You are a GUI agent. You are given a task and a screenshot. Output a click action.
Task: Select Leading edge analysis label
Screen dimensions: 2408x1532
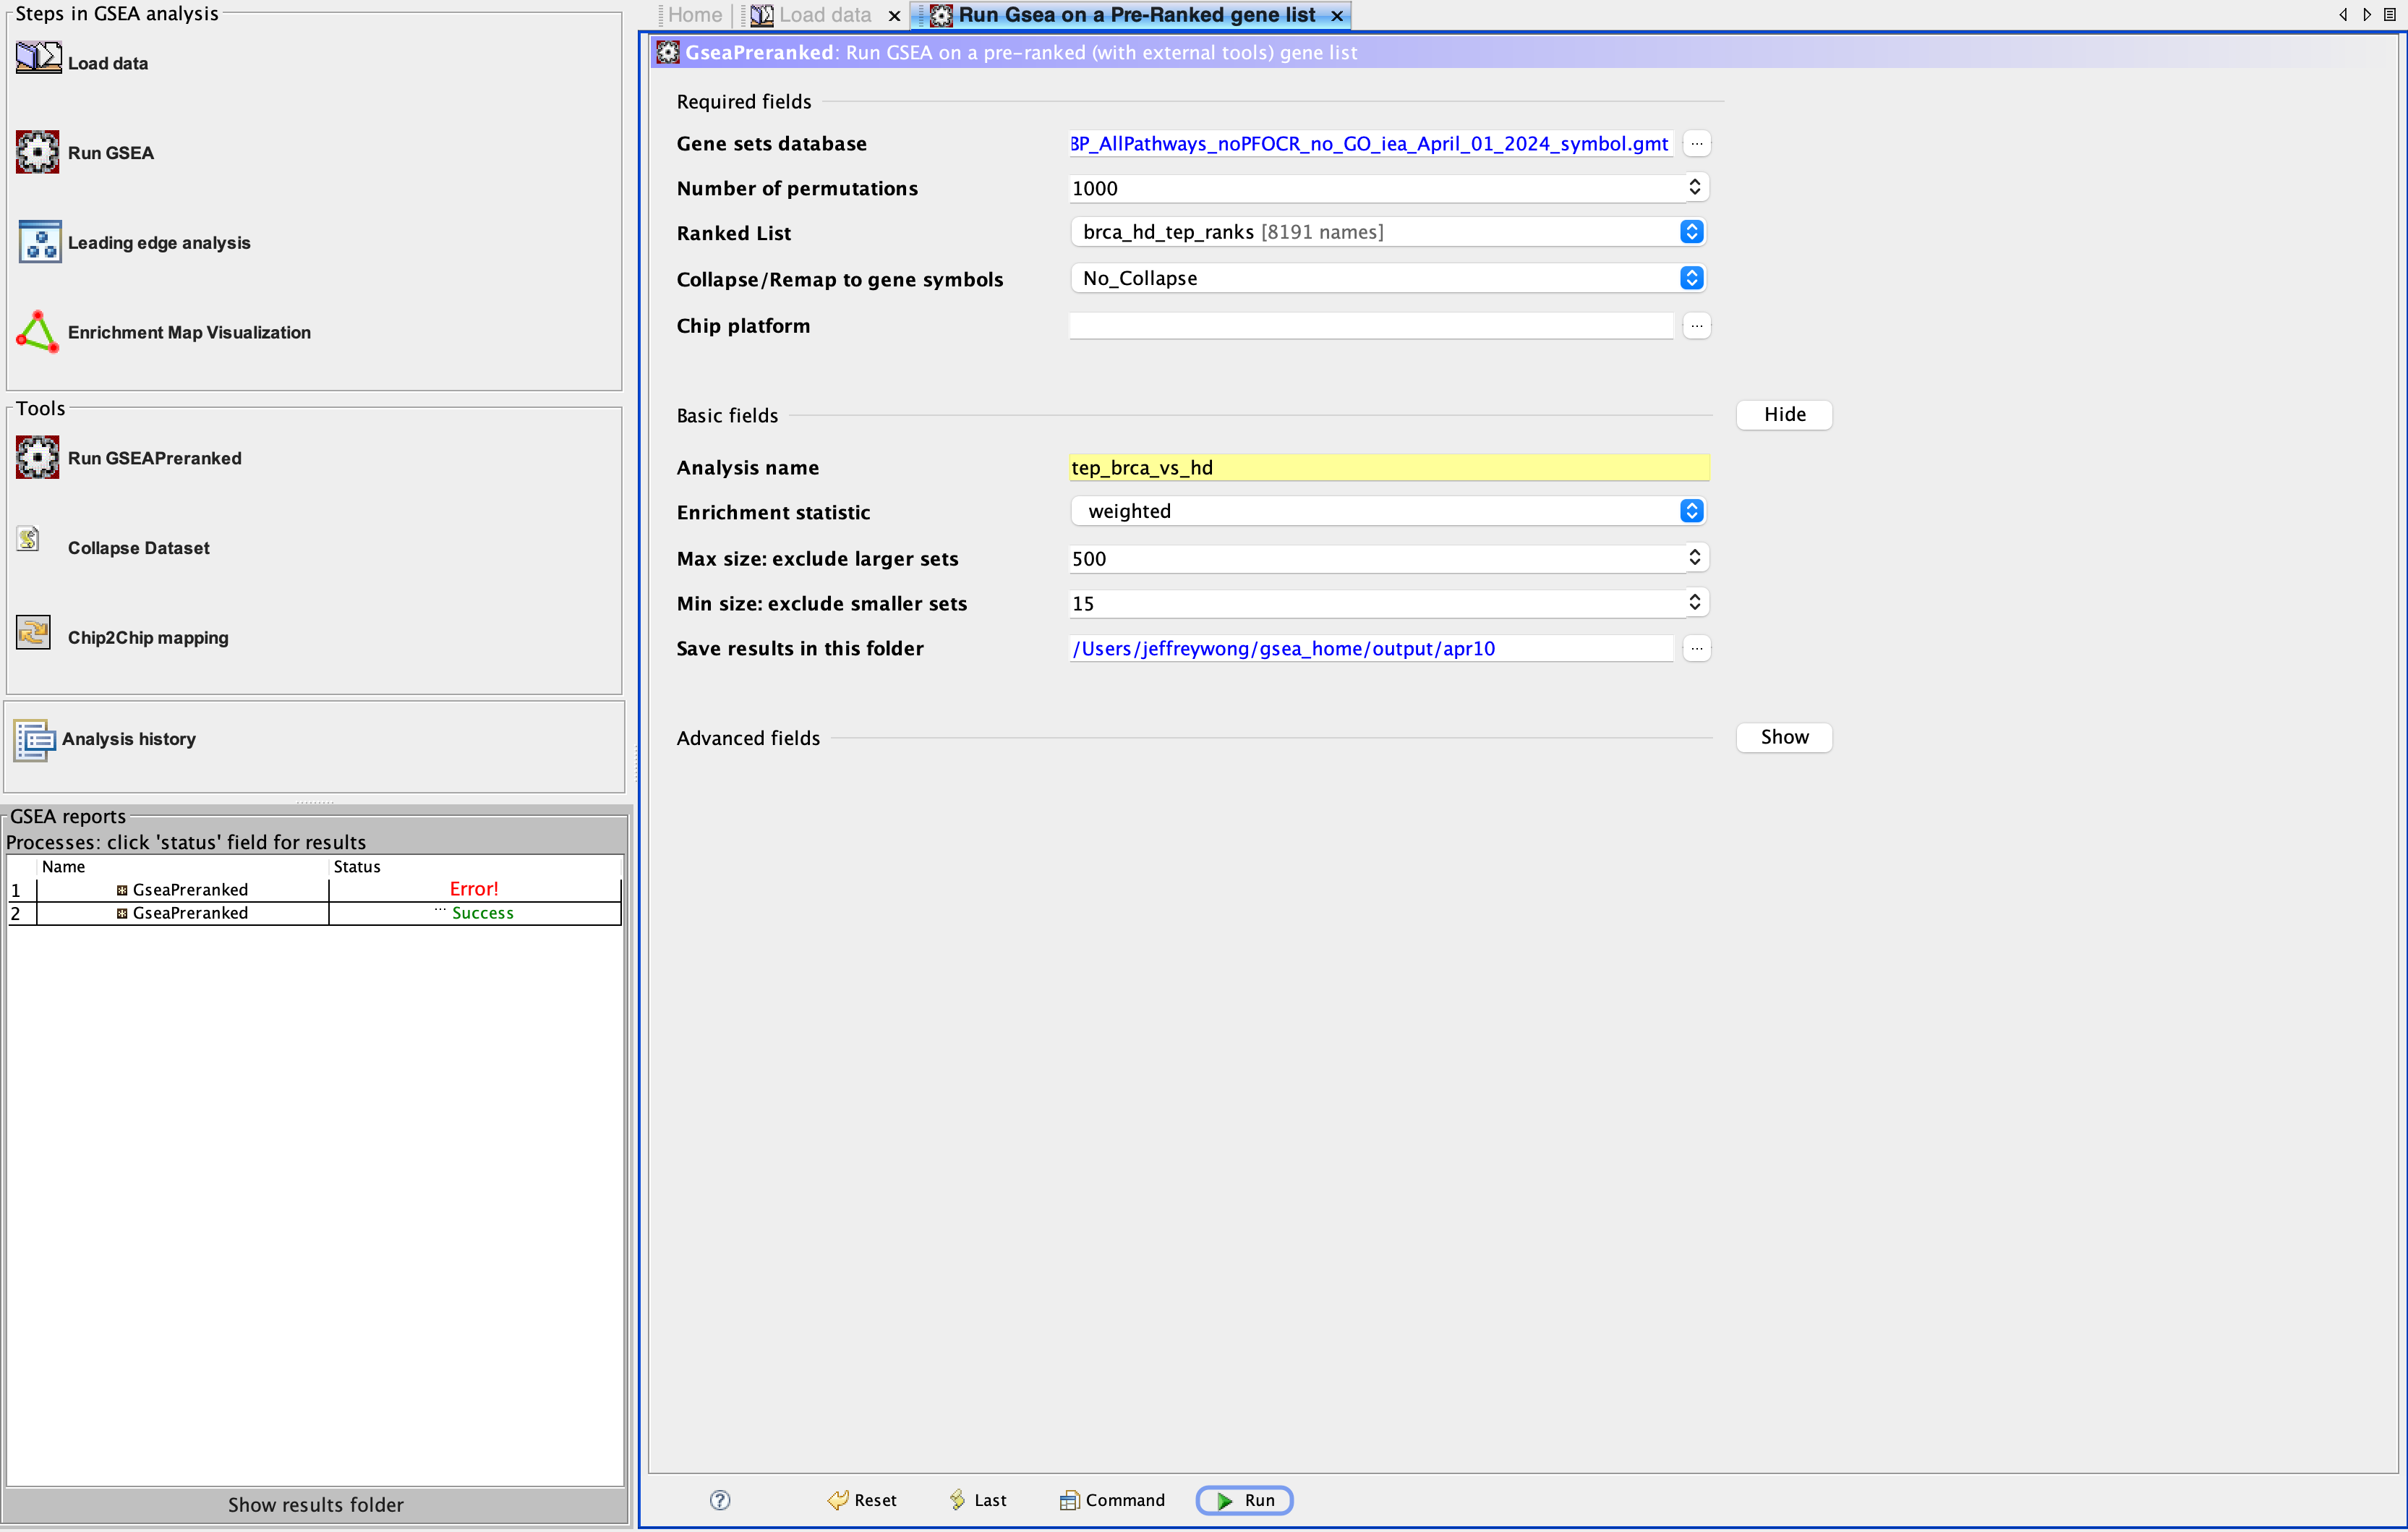tap(159, 243)
